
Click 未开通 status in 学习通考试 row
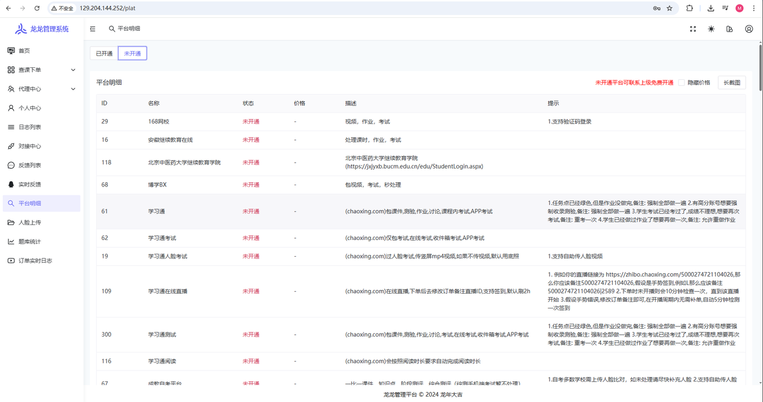click(251, 238)
